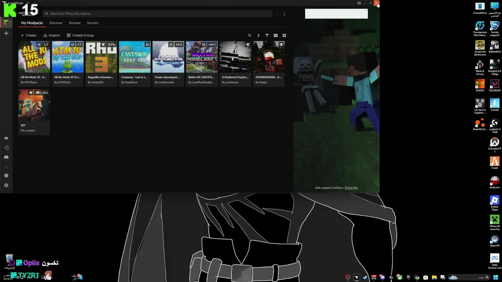Screen dimensions: 502x282
Task: Open OculusMirror desktop shortcut
Action: click(x=480, y=9)
